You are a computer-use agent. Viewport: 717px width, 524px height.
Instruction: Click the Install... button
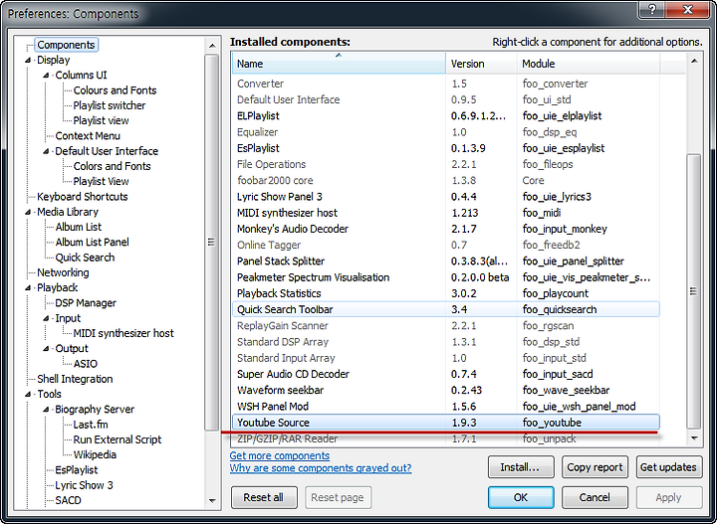click(521, 467)
